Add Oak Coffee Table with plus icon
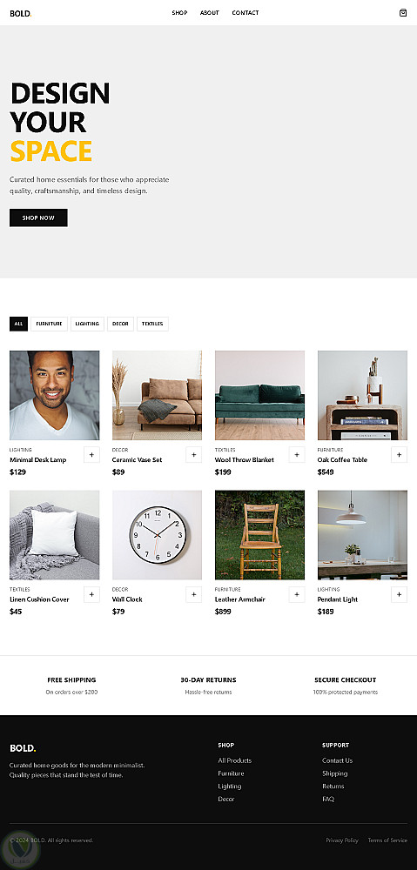 [x=400, y=455]
